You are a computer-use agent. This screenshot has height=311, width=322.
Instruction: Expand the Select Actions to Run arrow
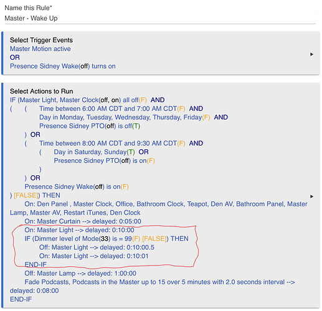click(x=311, y=197)
